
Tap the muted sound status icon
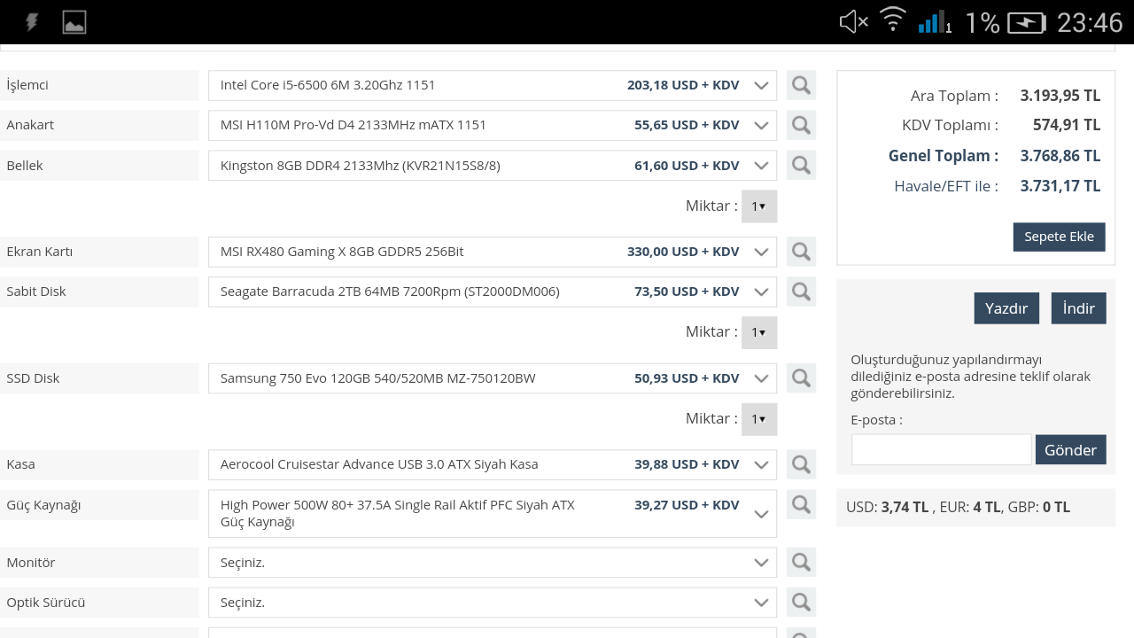853,22
